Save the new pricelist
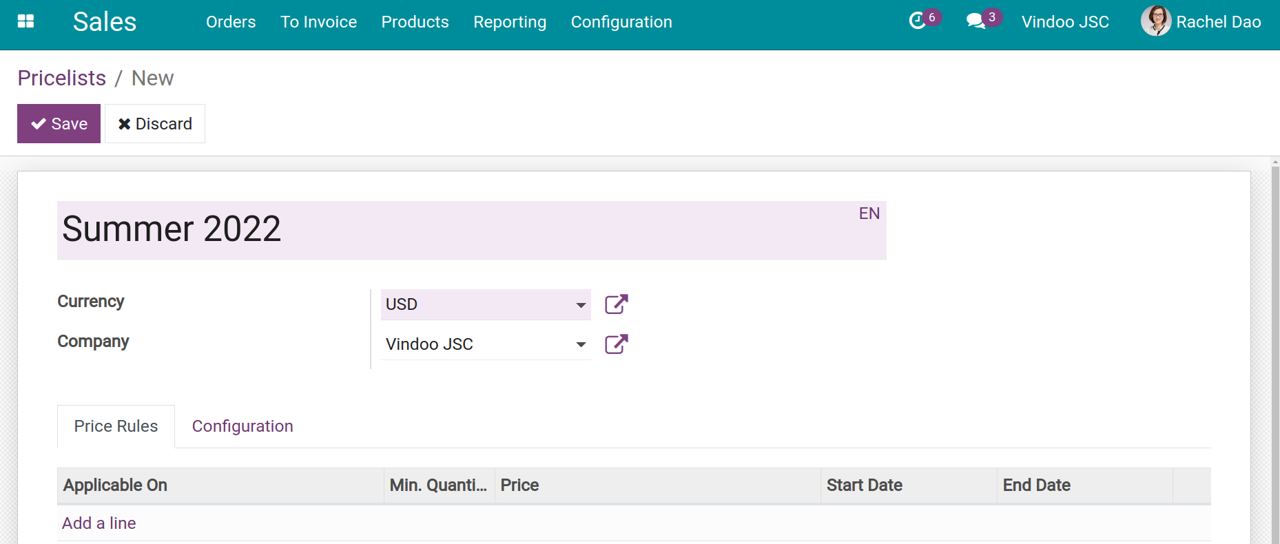Viewport: 1280px width, 544px height. [x=59, y=124]
